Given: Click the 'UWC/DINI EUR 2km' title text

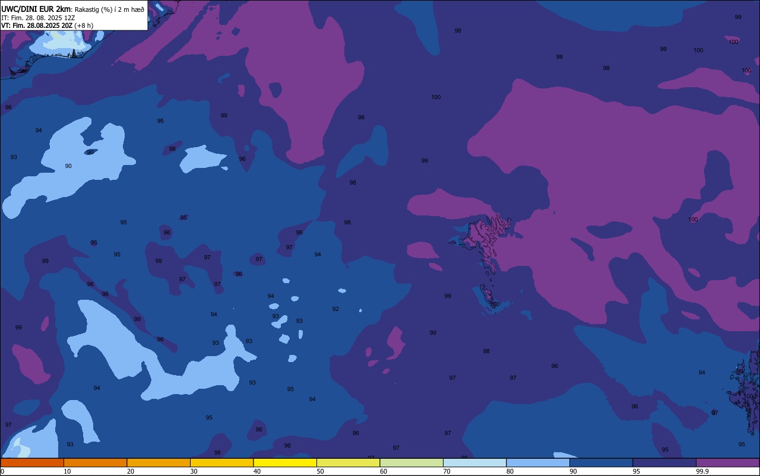Looking at the screenshot, I should tap(36, 9).
